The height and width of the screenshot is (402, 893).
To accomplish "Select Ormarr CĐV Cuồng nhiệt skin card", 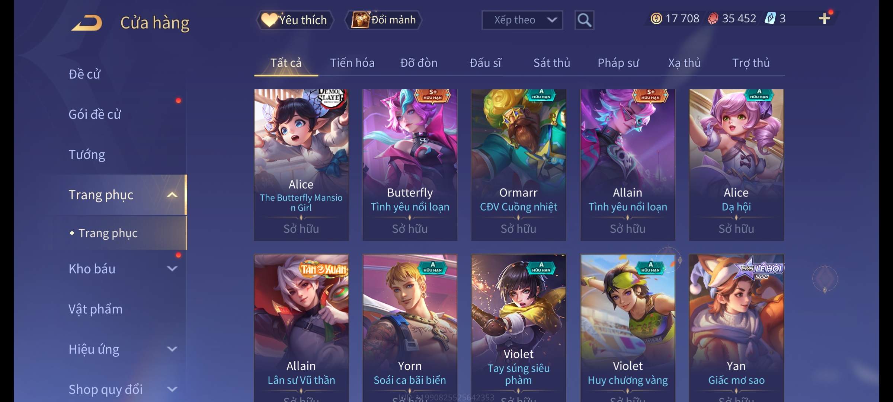I will [x=518, y=165].
